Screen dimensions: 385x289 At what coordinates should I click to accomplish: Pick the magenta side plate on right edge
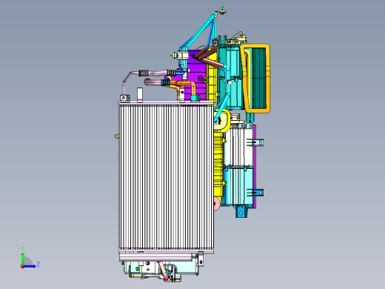(255, 167)
